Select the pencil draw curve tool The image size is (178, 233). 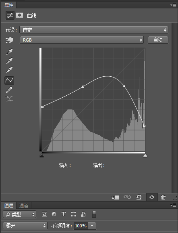pos(9,90)
